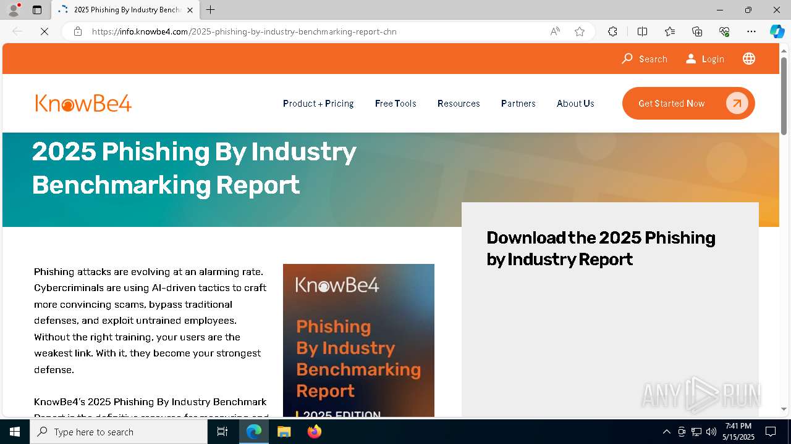791x444 pixels.
Task: Open the volume speaker tray icon
Action: pos(711,432)
